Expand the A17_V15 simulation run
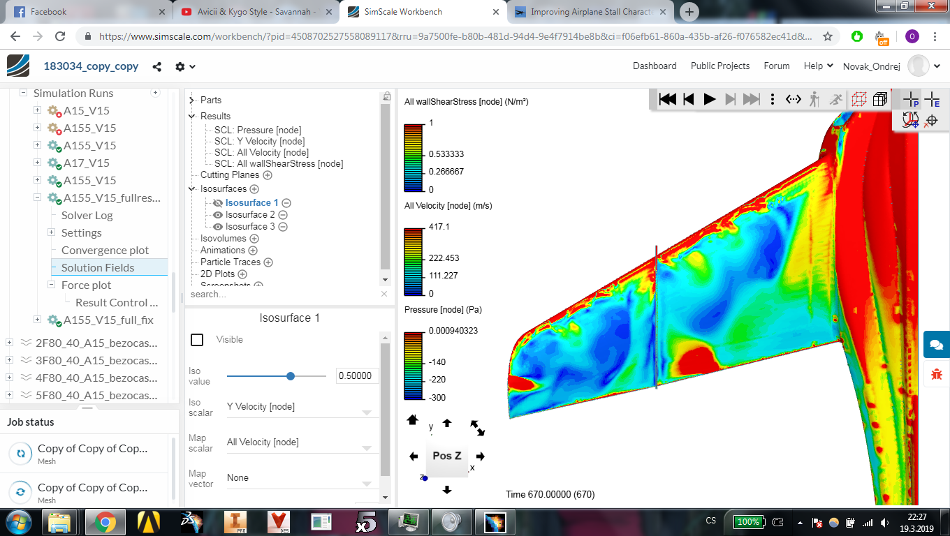The width and height of the screenshot is (950, 536). [x=38, y=163]
